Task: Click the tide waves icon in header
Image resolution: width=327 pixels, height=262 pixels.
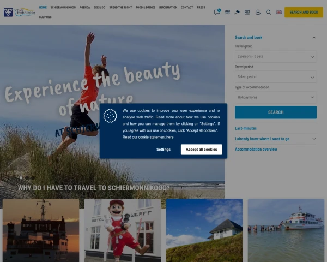Action: tap(227, 12)
